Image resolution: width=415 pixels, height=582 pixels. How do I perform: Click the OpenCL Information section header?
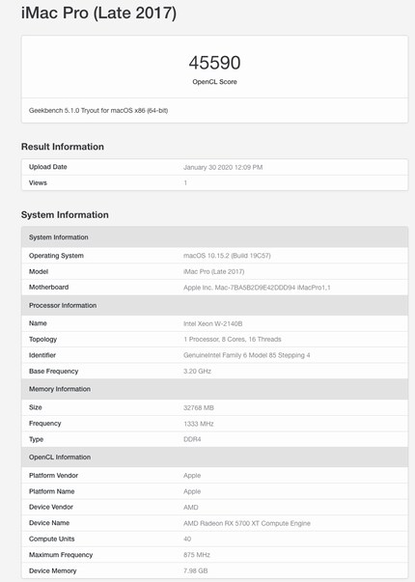[x=214, y=457]
